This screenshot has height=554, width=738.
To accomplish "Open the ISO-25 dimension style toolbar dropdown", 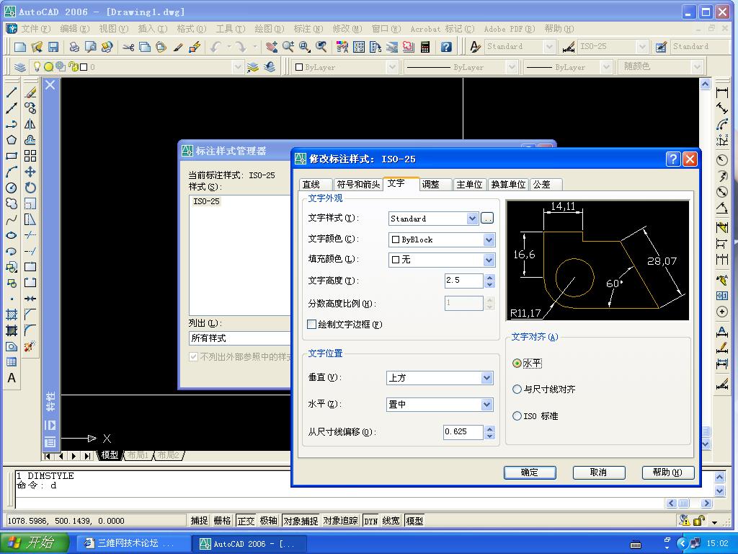I will 642,47.
